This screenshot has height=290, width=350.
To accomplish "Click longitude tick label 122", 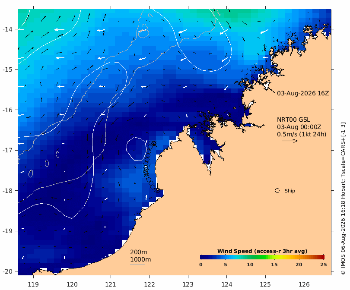I will pos(150,284).
